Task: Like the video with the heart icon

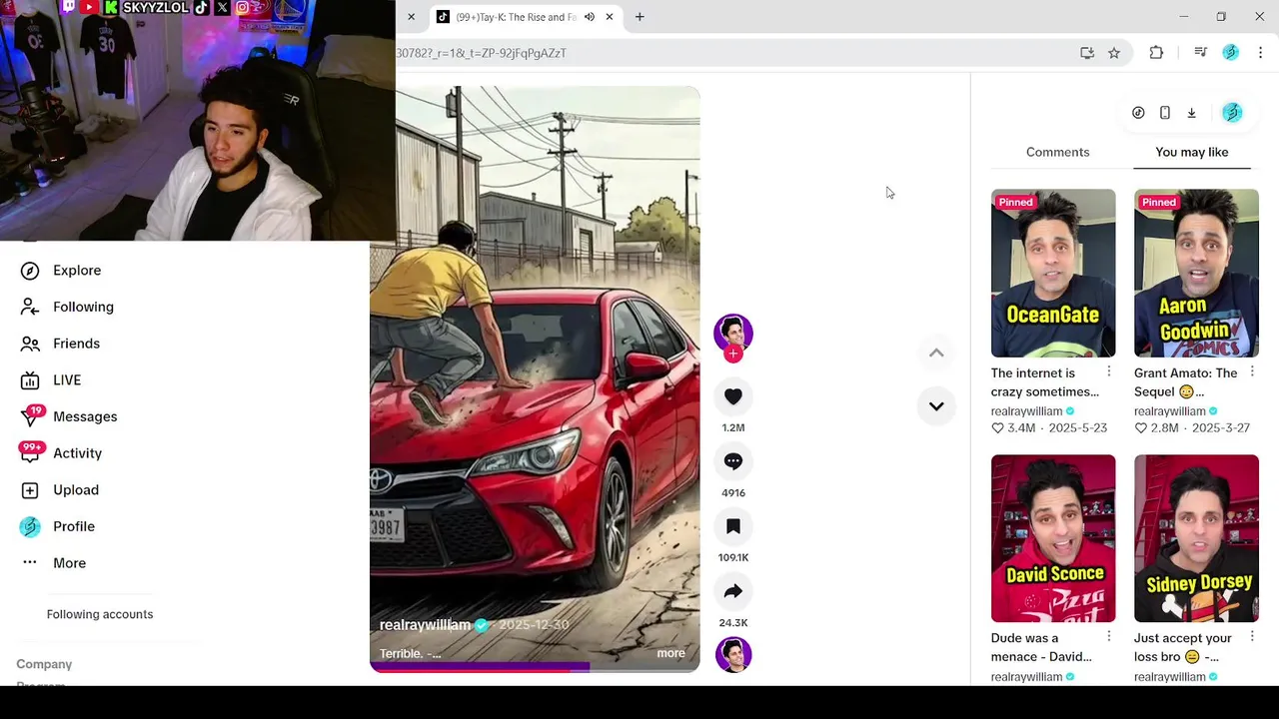Action: (733, 396)
